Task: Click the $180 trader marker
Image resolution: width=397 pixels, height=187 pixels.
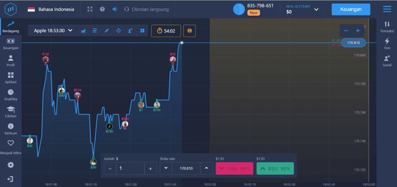Action: [109, 126]
